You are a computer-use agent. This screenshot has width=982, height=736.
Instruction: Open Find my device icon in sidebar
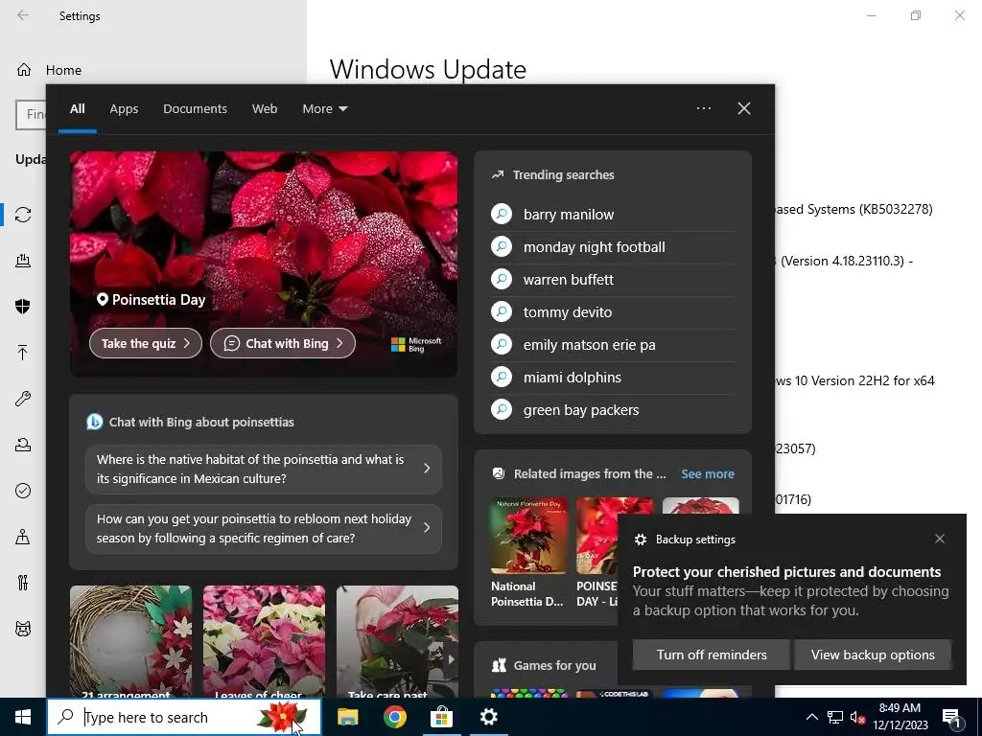pyautogui.click(x=23, y=537)
